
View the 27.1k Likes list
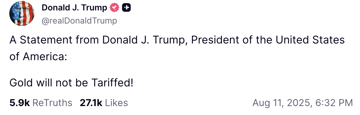click(104, 103)
